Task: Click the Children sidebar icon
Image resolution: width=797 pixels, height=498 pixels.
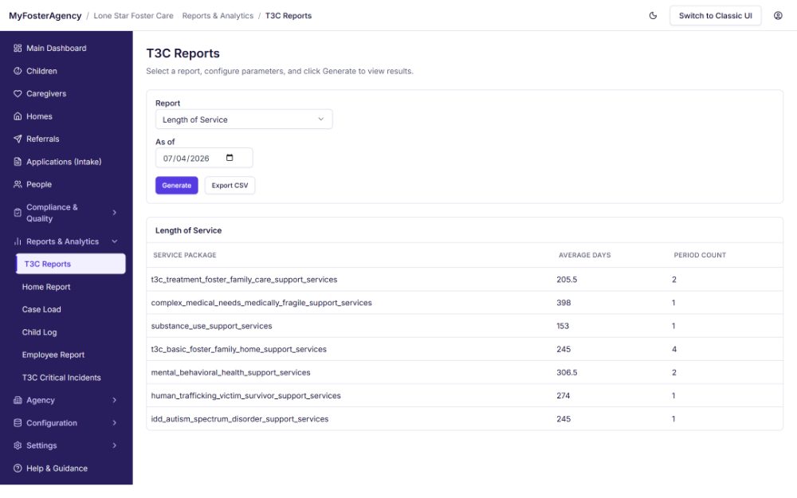Action: [x=18, y=71]
